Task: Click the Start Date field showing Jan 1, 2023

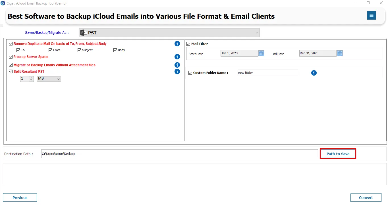Action: 239,53
